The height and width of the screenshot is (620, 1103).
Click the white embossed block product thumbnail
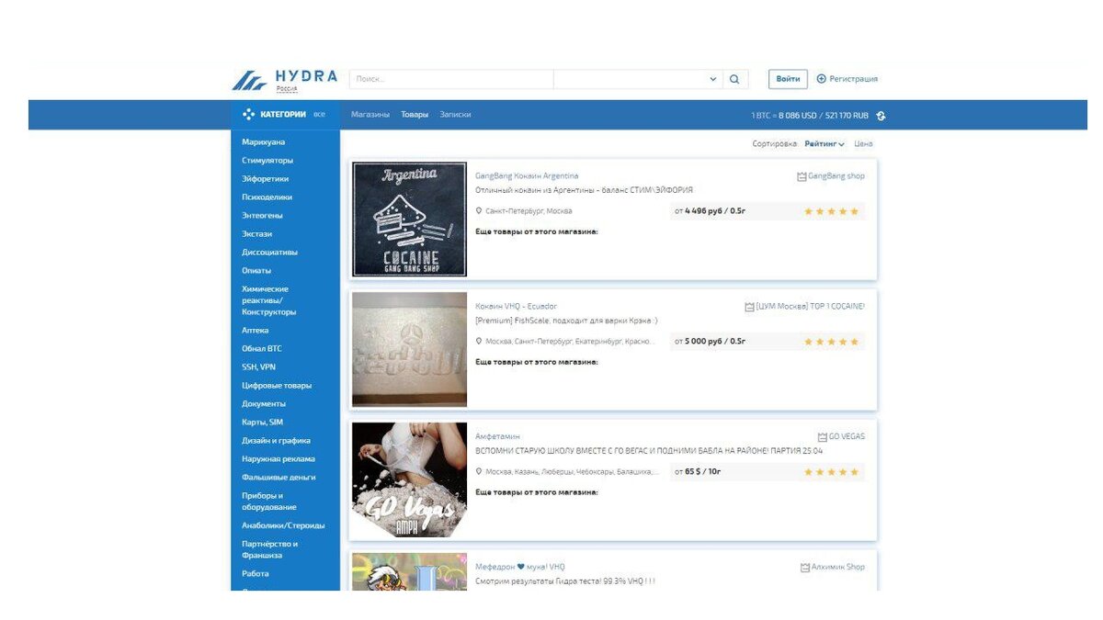click(x=409, y=350)
